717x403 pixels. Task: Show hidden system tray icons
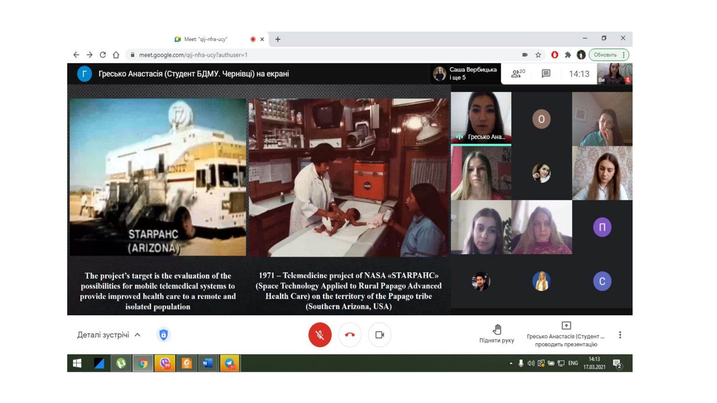point(511,363)
